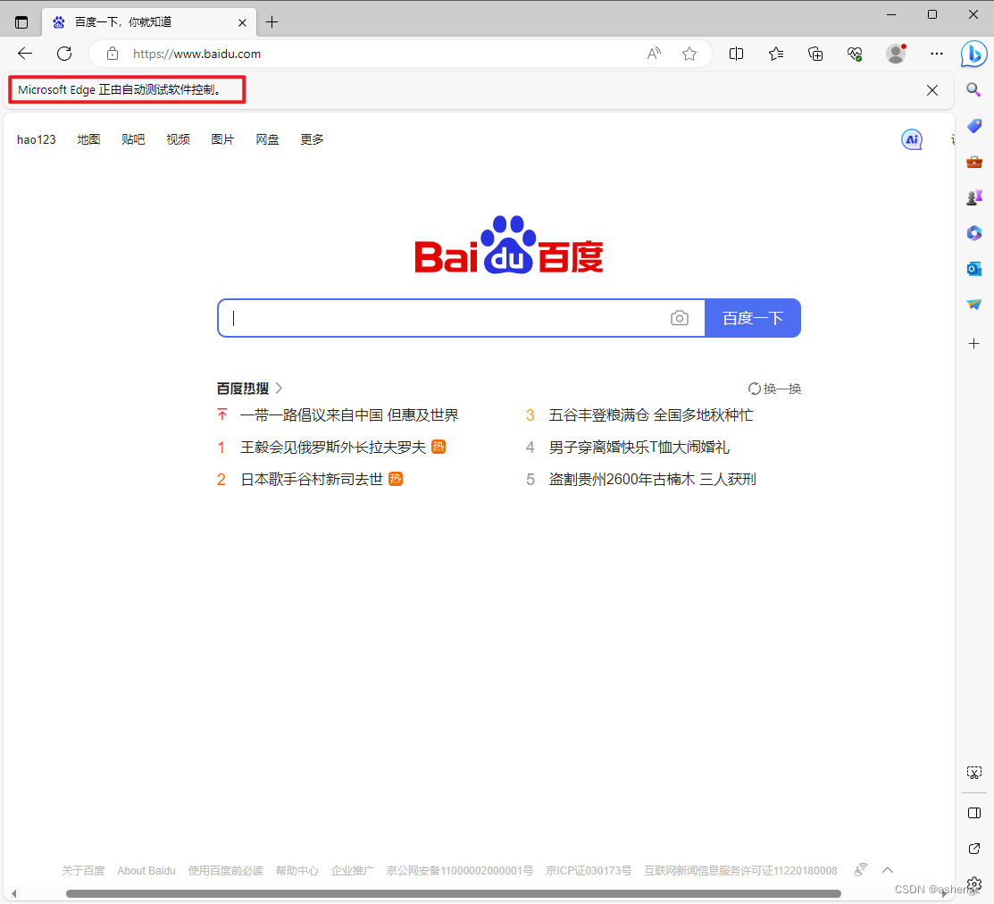Open the 网盘 nav link
This screenshot has height=904, width=994.
coord(268,139)
